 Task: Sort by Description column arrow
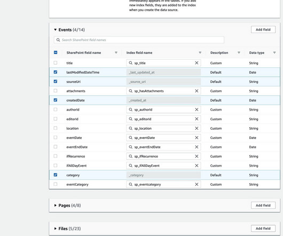[x=239, y=53]
